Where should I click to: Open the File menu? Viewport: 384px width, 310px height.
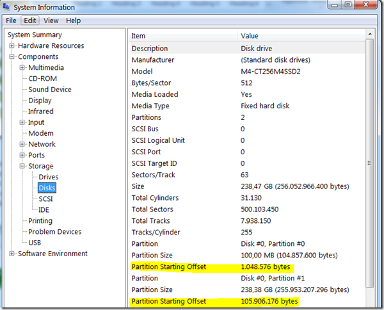tap(12, 20)
